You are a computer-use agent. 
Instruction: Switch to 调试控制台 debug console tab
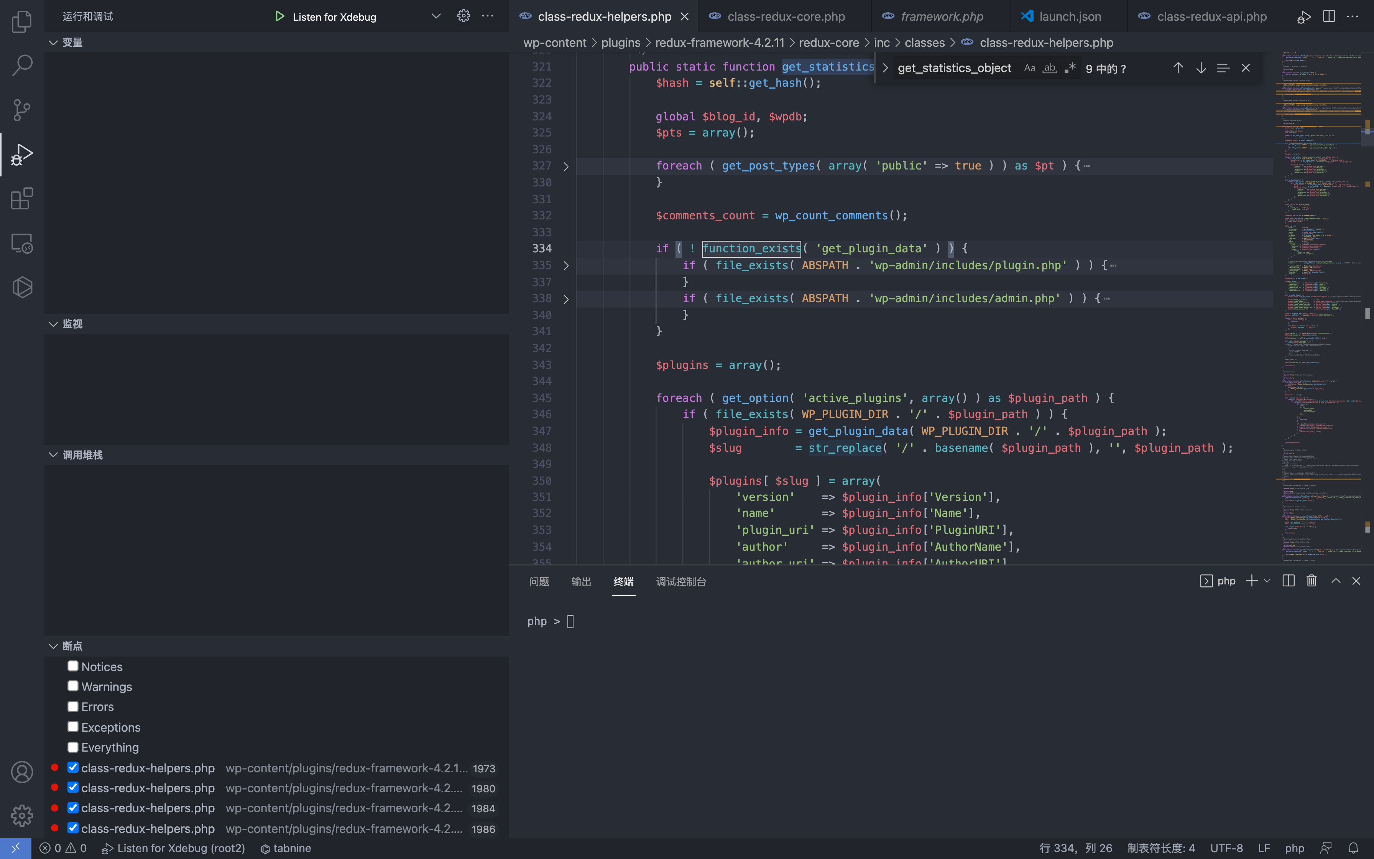(x=681, y=581)
